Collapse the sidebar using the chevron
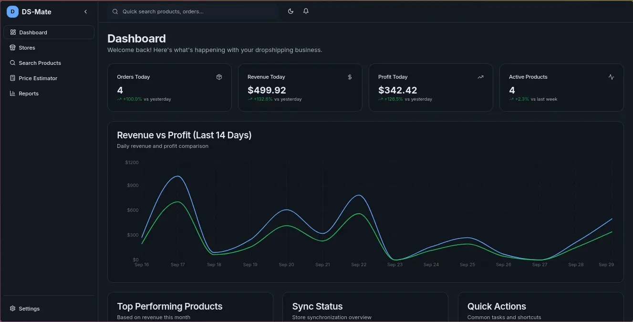Image resolution: width=633 pixels, height=322 pixels. 85,11
